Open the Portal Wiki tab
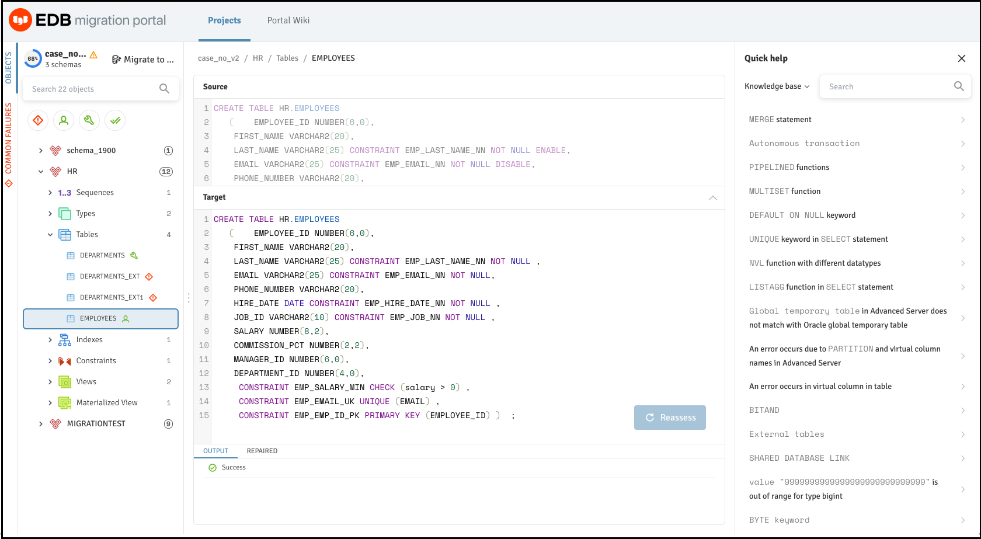981x539 pixels. pyautogui.click(x=288, y=20)
